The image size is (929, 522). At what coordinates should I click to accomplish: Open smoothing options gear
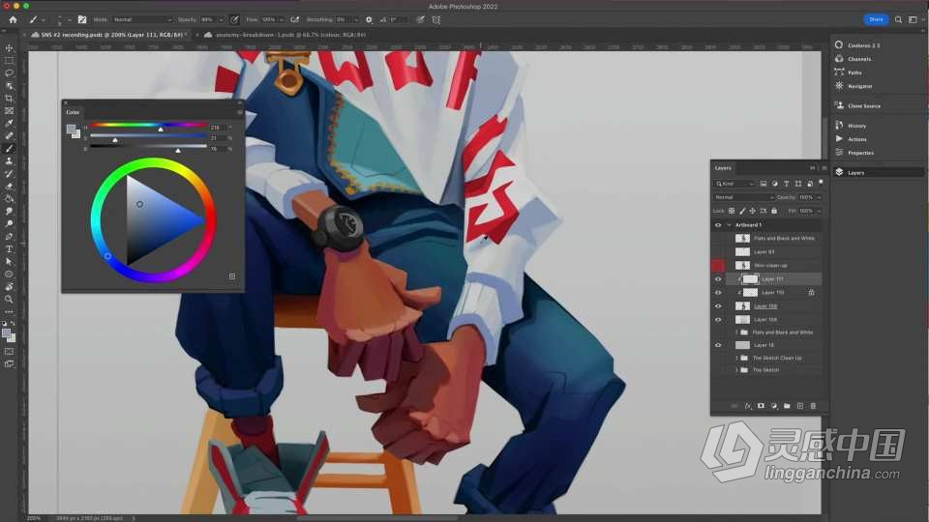[369, 19]
